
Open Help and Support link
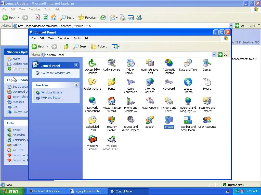point(52,97)
